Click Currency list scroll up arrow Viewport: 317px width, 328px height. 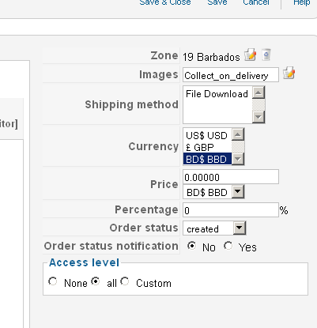click(x=238, y=134)
